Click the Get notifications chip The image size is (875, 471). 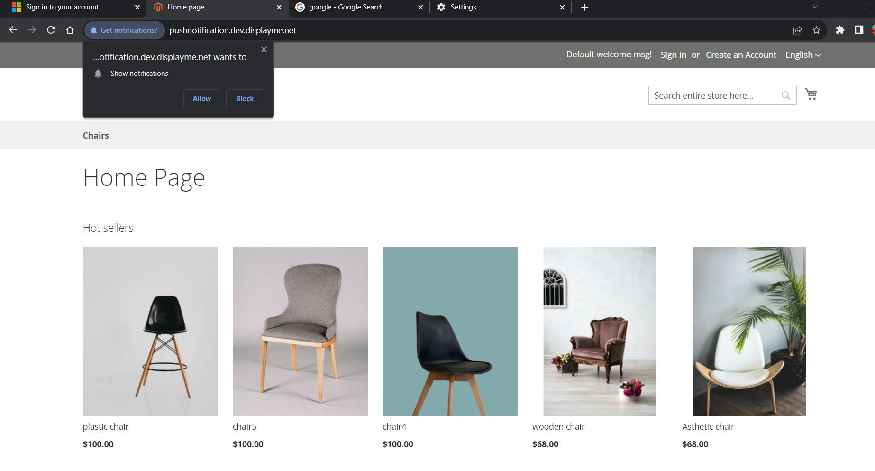coord(124,30)
